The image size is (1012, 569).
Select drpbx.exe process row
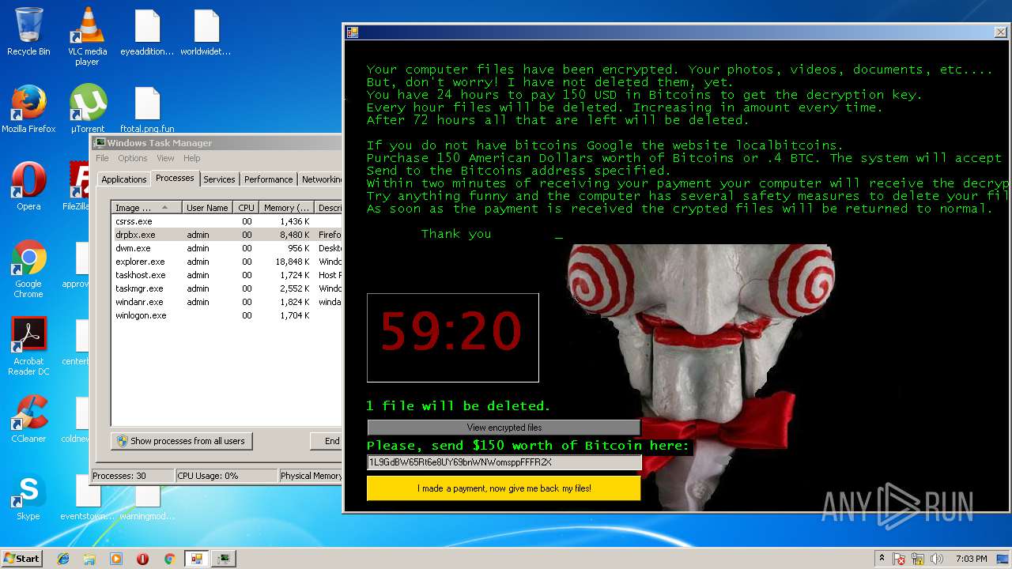[x=226, y=235]
